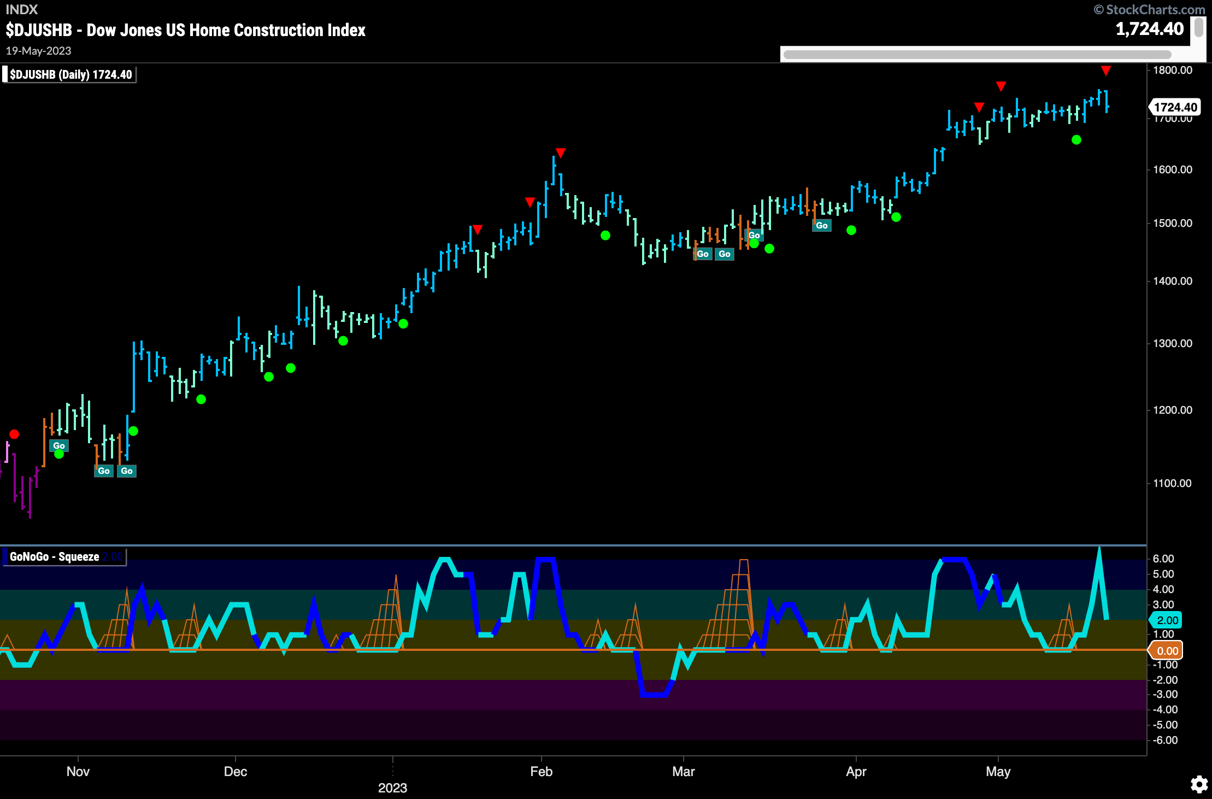1212x799 pixels.
Task: Click the 19-May-2023 date text
Action: pos(39,51)
